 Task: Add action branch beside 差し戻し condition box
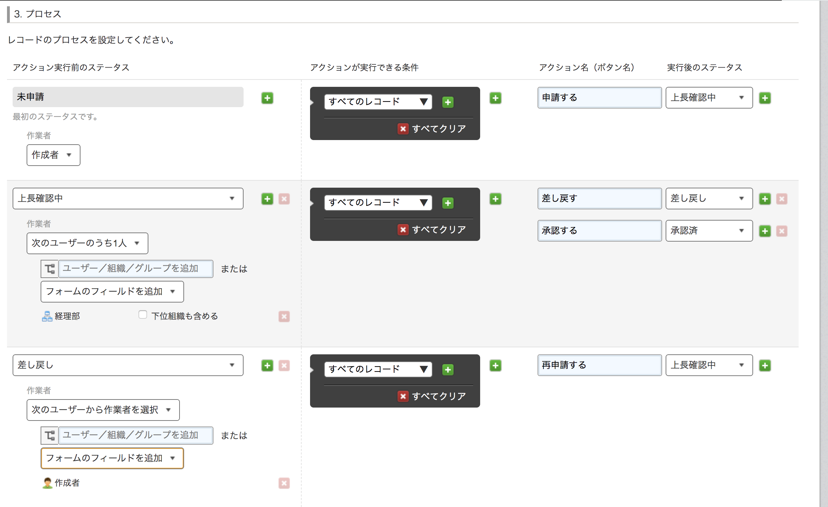496,366
